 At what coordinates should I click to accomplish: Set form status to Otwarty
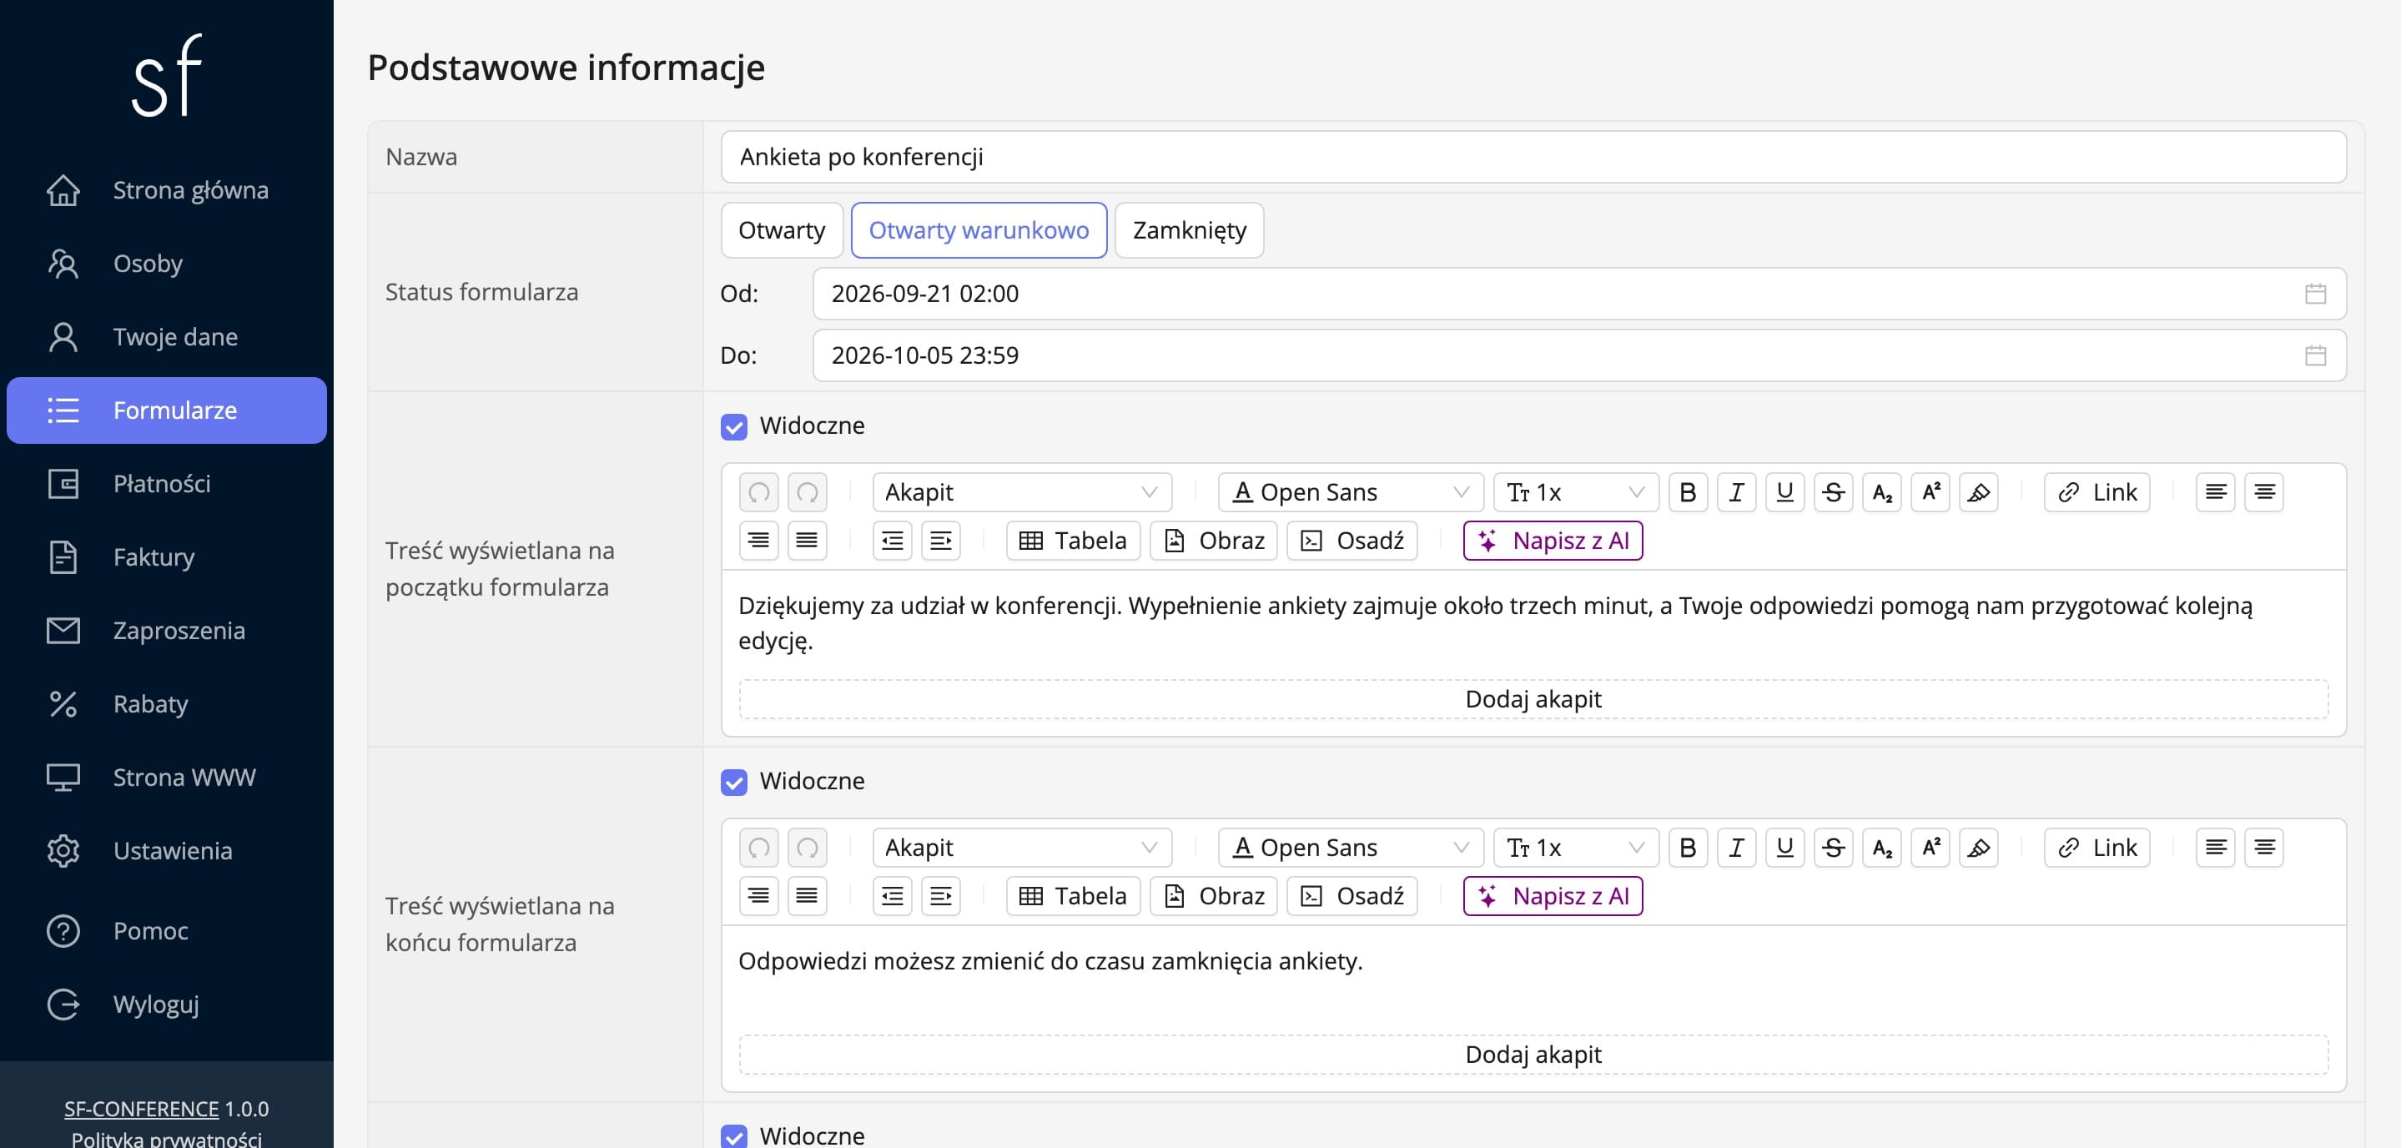click(x=781, y=230)
